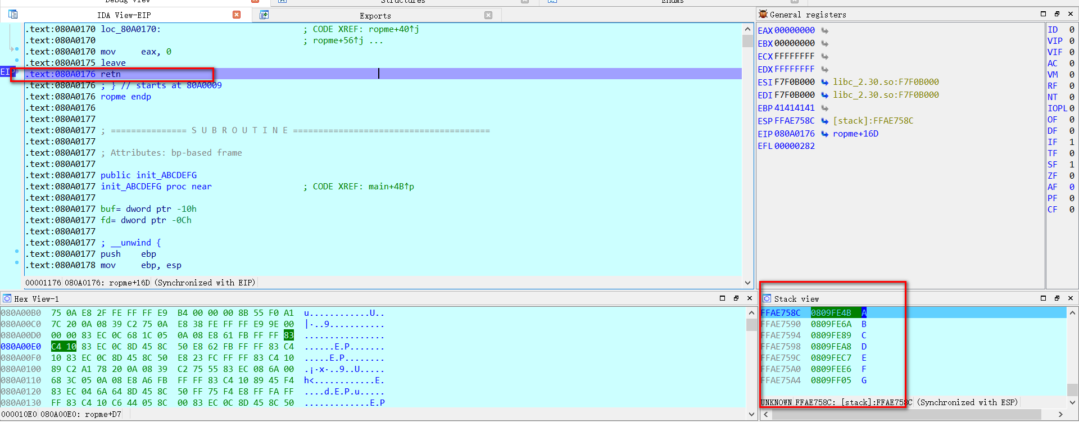
Task: Switch to the Exports tab
Action: [375, 16]
